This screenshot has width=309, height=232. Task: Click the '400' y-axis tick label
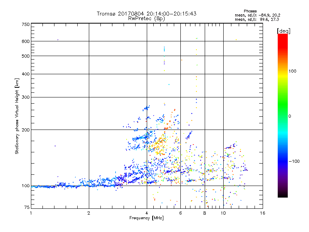click(25, 74)
